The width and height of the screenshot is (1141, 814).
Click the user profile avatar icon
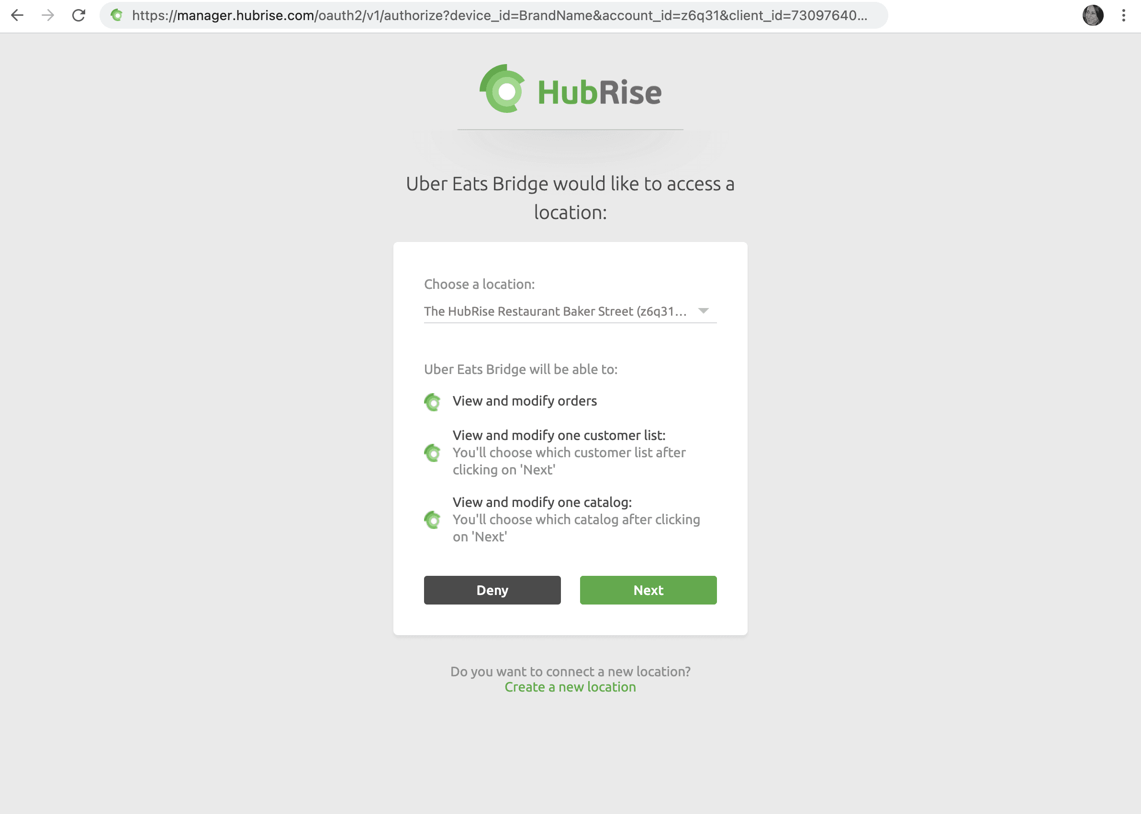1093,16
